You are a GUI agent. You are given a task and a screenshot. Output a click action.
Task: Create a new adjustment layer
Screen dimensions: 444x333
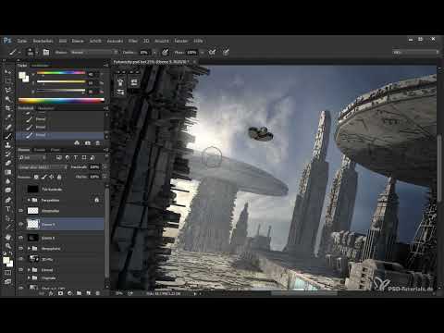(69, 293)
